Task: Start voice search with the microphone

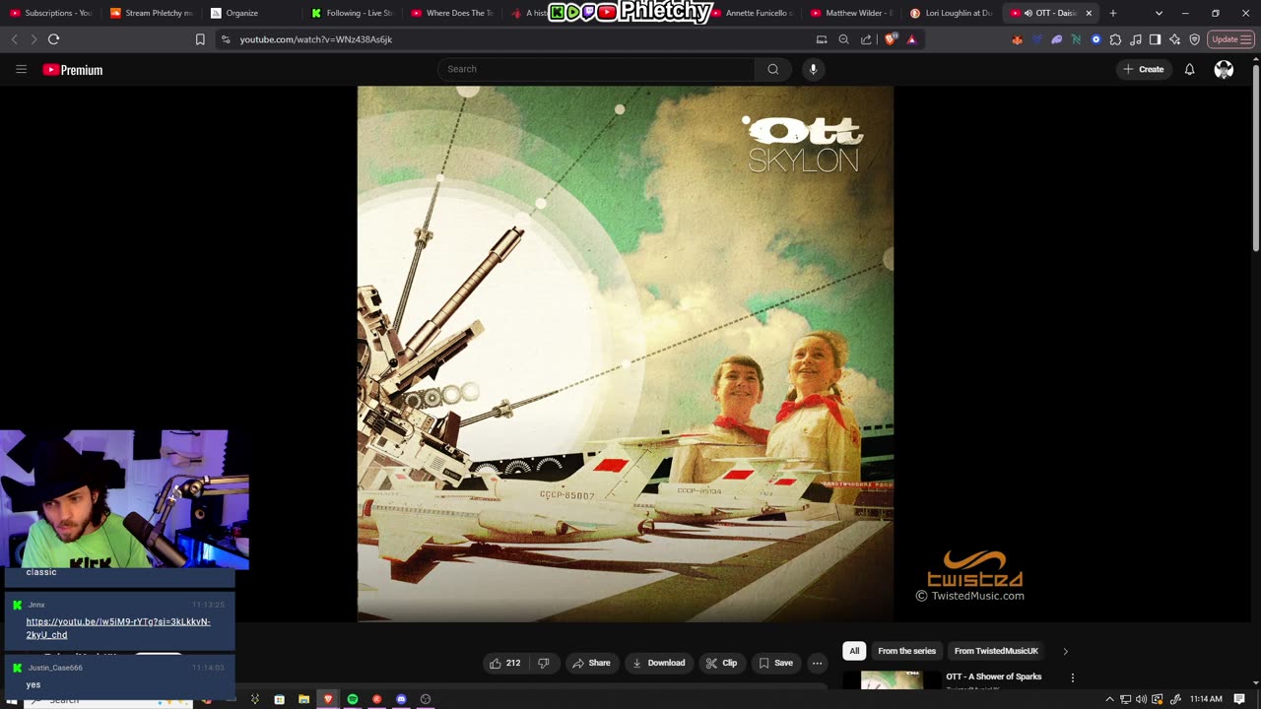Action: pyautogui.click(x=813, y=69)
